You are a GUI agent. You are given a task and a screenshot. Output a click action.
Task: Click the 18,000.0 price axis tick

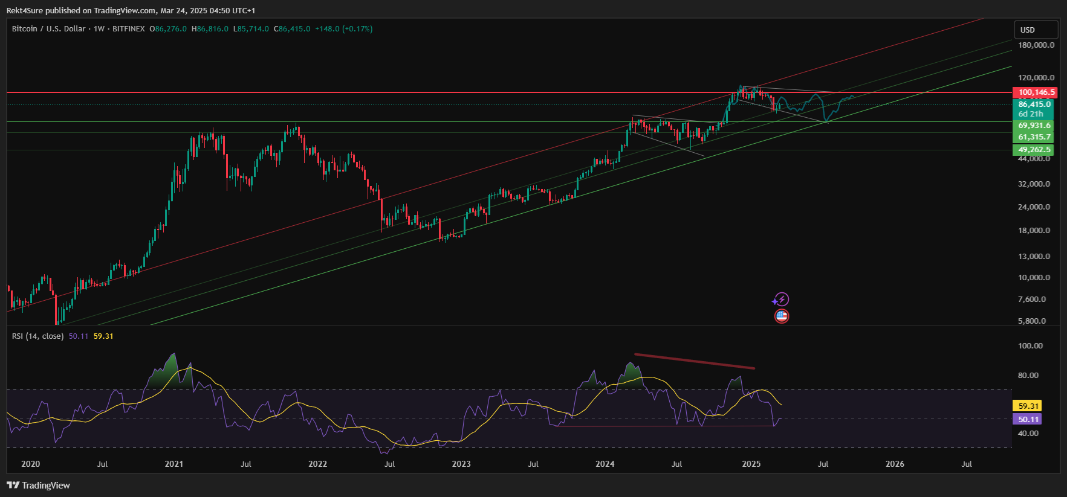pos(1034,231)
